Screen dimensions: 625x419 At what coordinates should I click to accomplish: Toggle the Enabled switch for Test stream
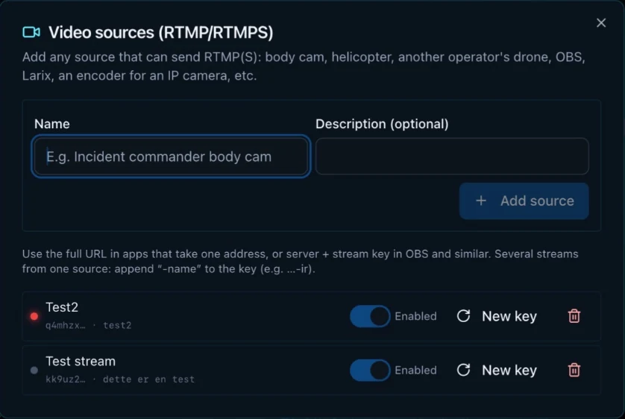[370, 370]
